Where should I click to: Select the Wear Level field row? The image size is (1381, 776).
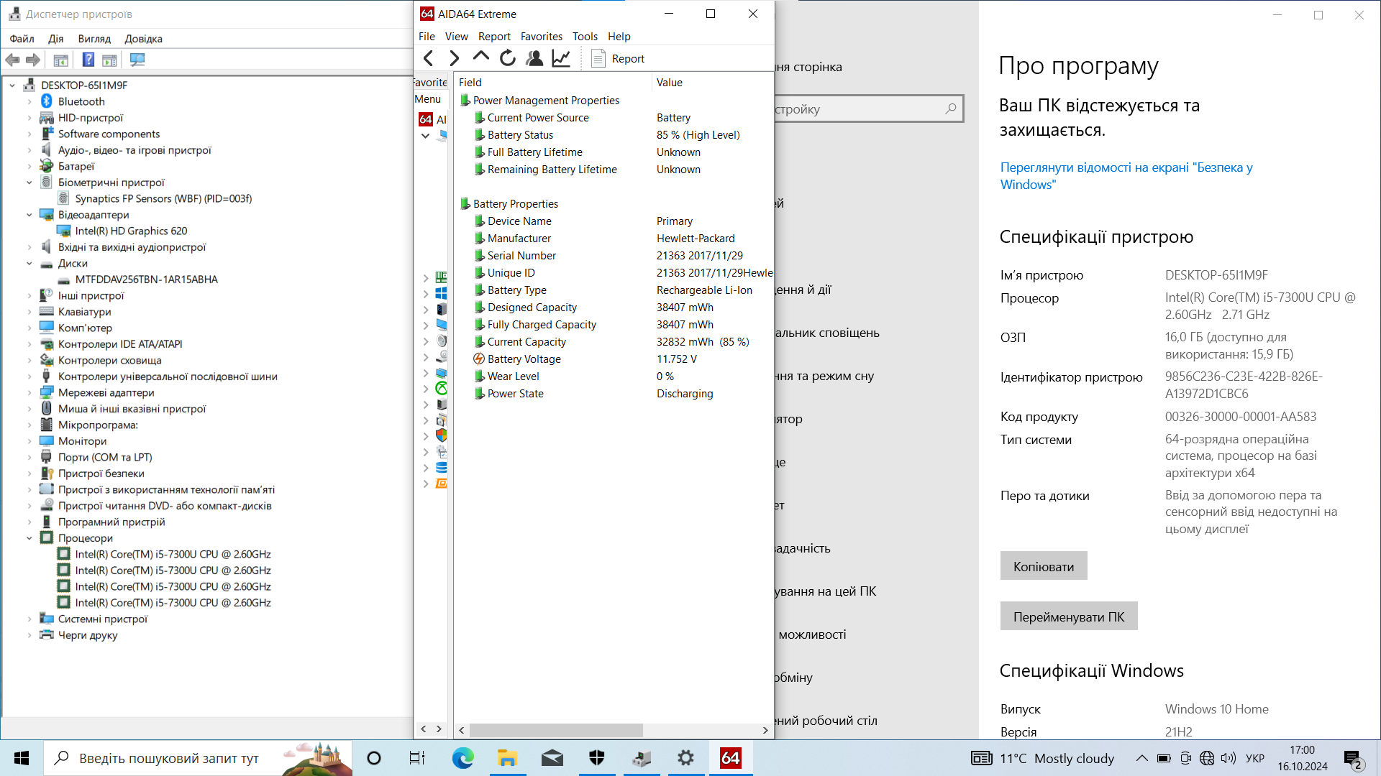(615, 377)
